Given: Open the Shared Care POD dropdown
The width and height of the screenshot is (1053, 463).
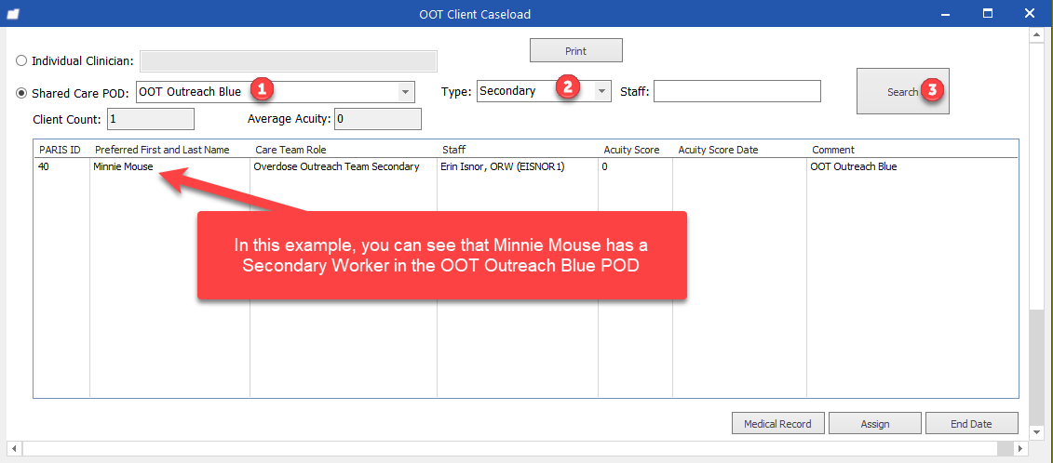Looking at the screenshot, I should coord(405,92).
